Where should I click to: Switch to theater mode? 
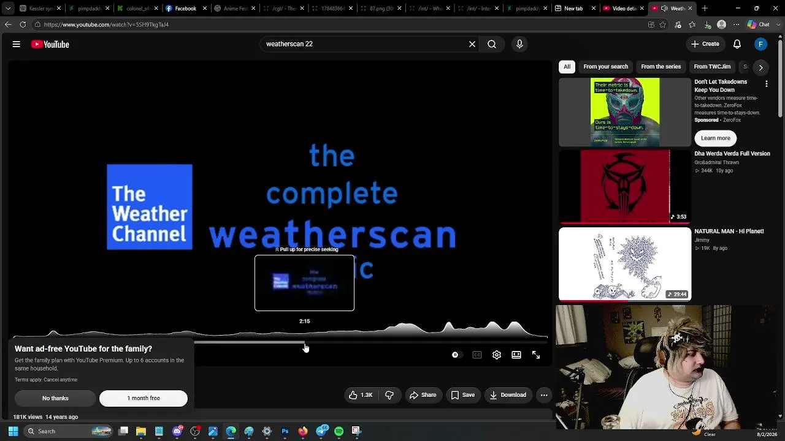[516, 355]
